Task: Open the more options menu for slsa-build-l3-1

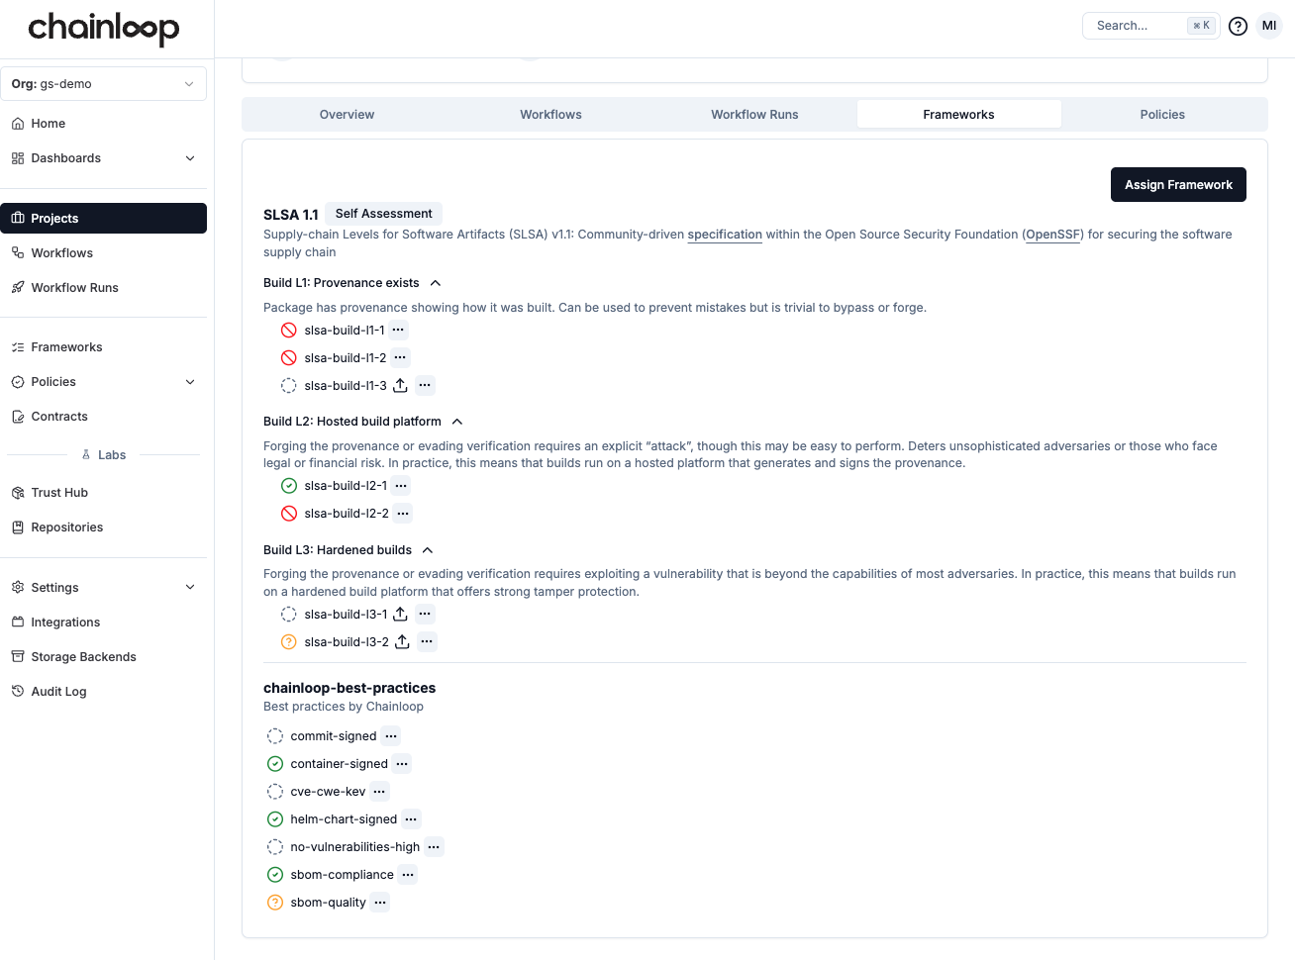Action: pos(425,614)
